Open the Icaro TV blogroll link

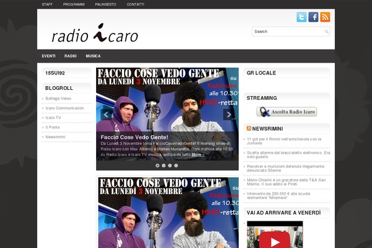(53, 118)
